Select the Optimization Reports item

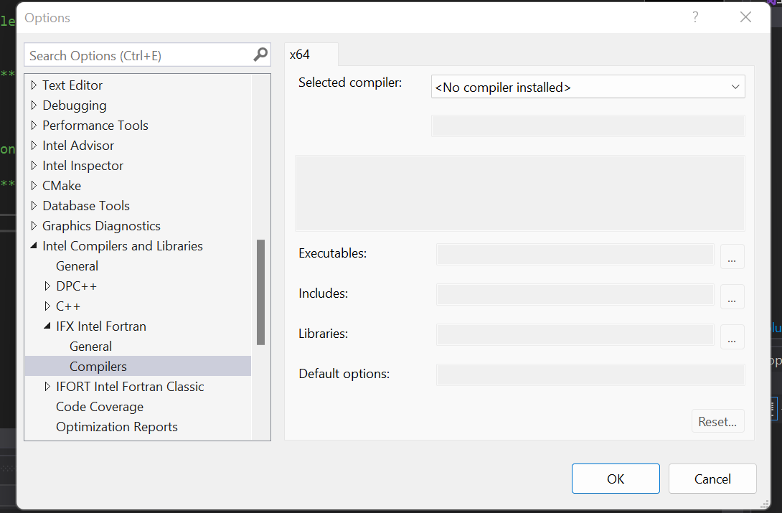point(116,426)
